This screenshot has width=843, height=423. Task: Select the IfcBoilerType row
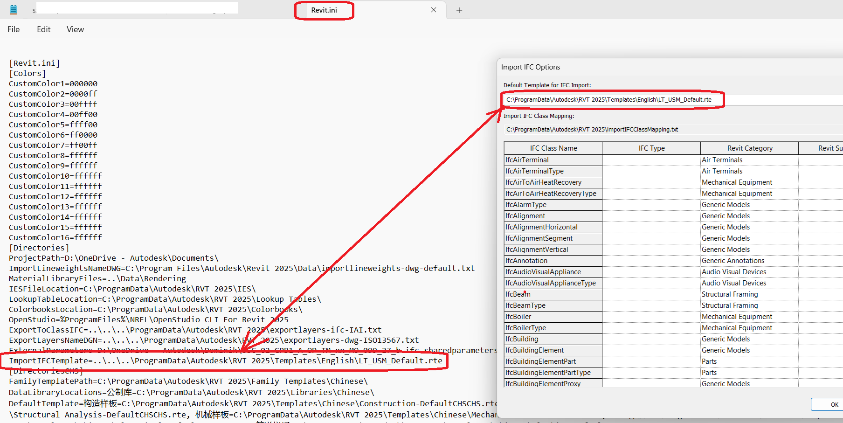(x=553, y=327)
